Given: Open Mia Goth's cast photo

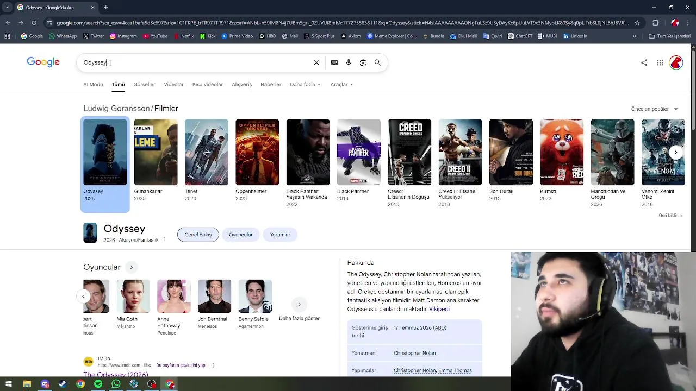Looking at the screenshot, I should (133, 297).
